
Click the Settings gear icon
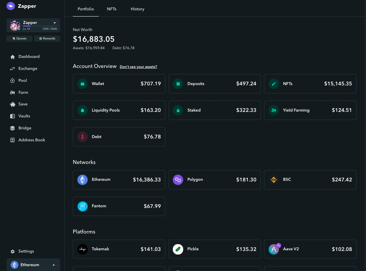pos(13,251)
